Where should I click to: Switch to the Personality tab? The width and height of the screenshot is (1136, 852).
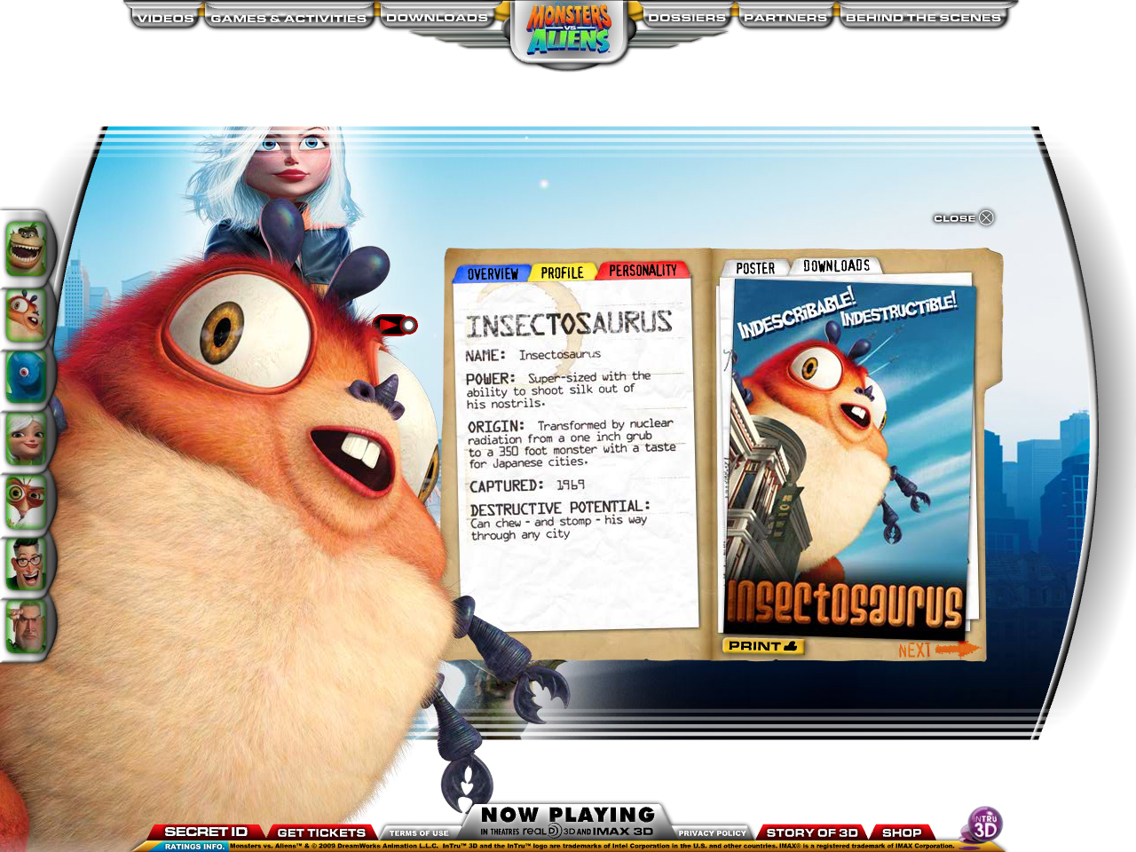click(x=643, y=271)
